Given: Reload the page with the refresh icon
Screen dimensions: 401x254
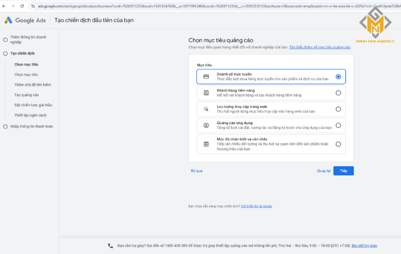Looking at the screenshot, I should click(x=22, y=6).
